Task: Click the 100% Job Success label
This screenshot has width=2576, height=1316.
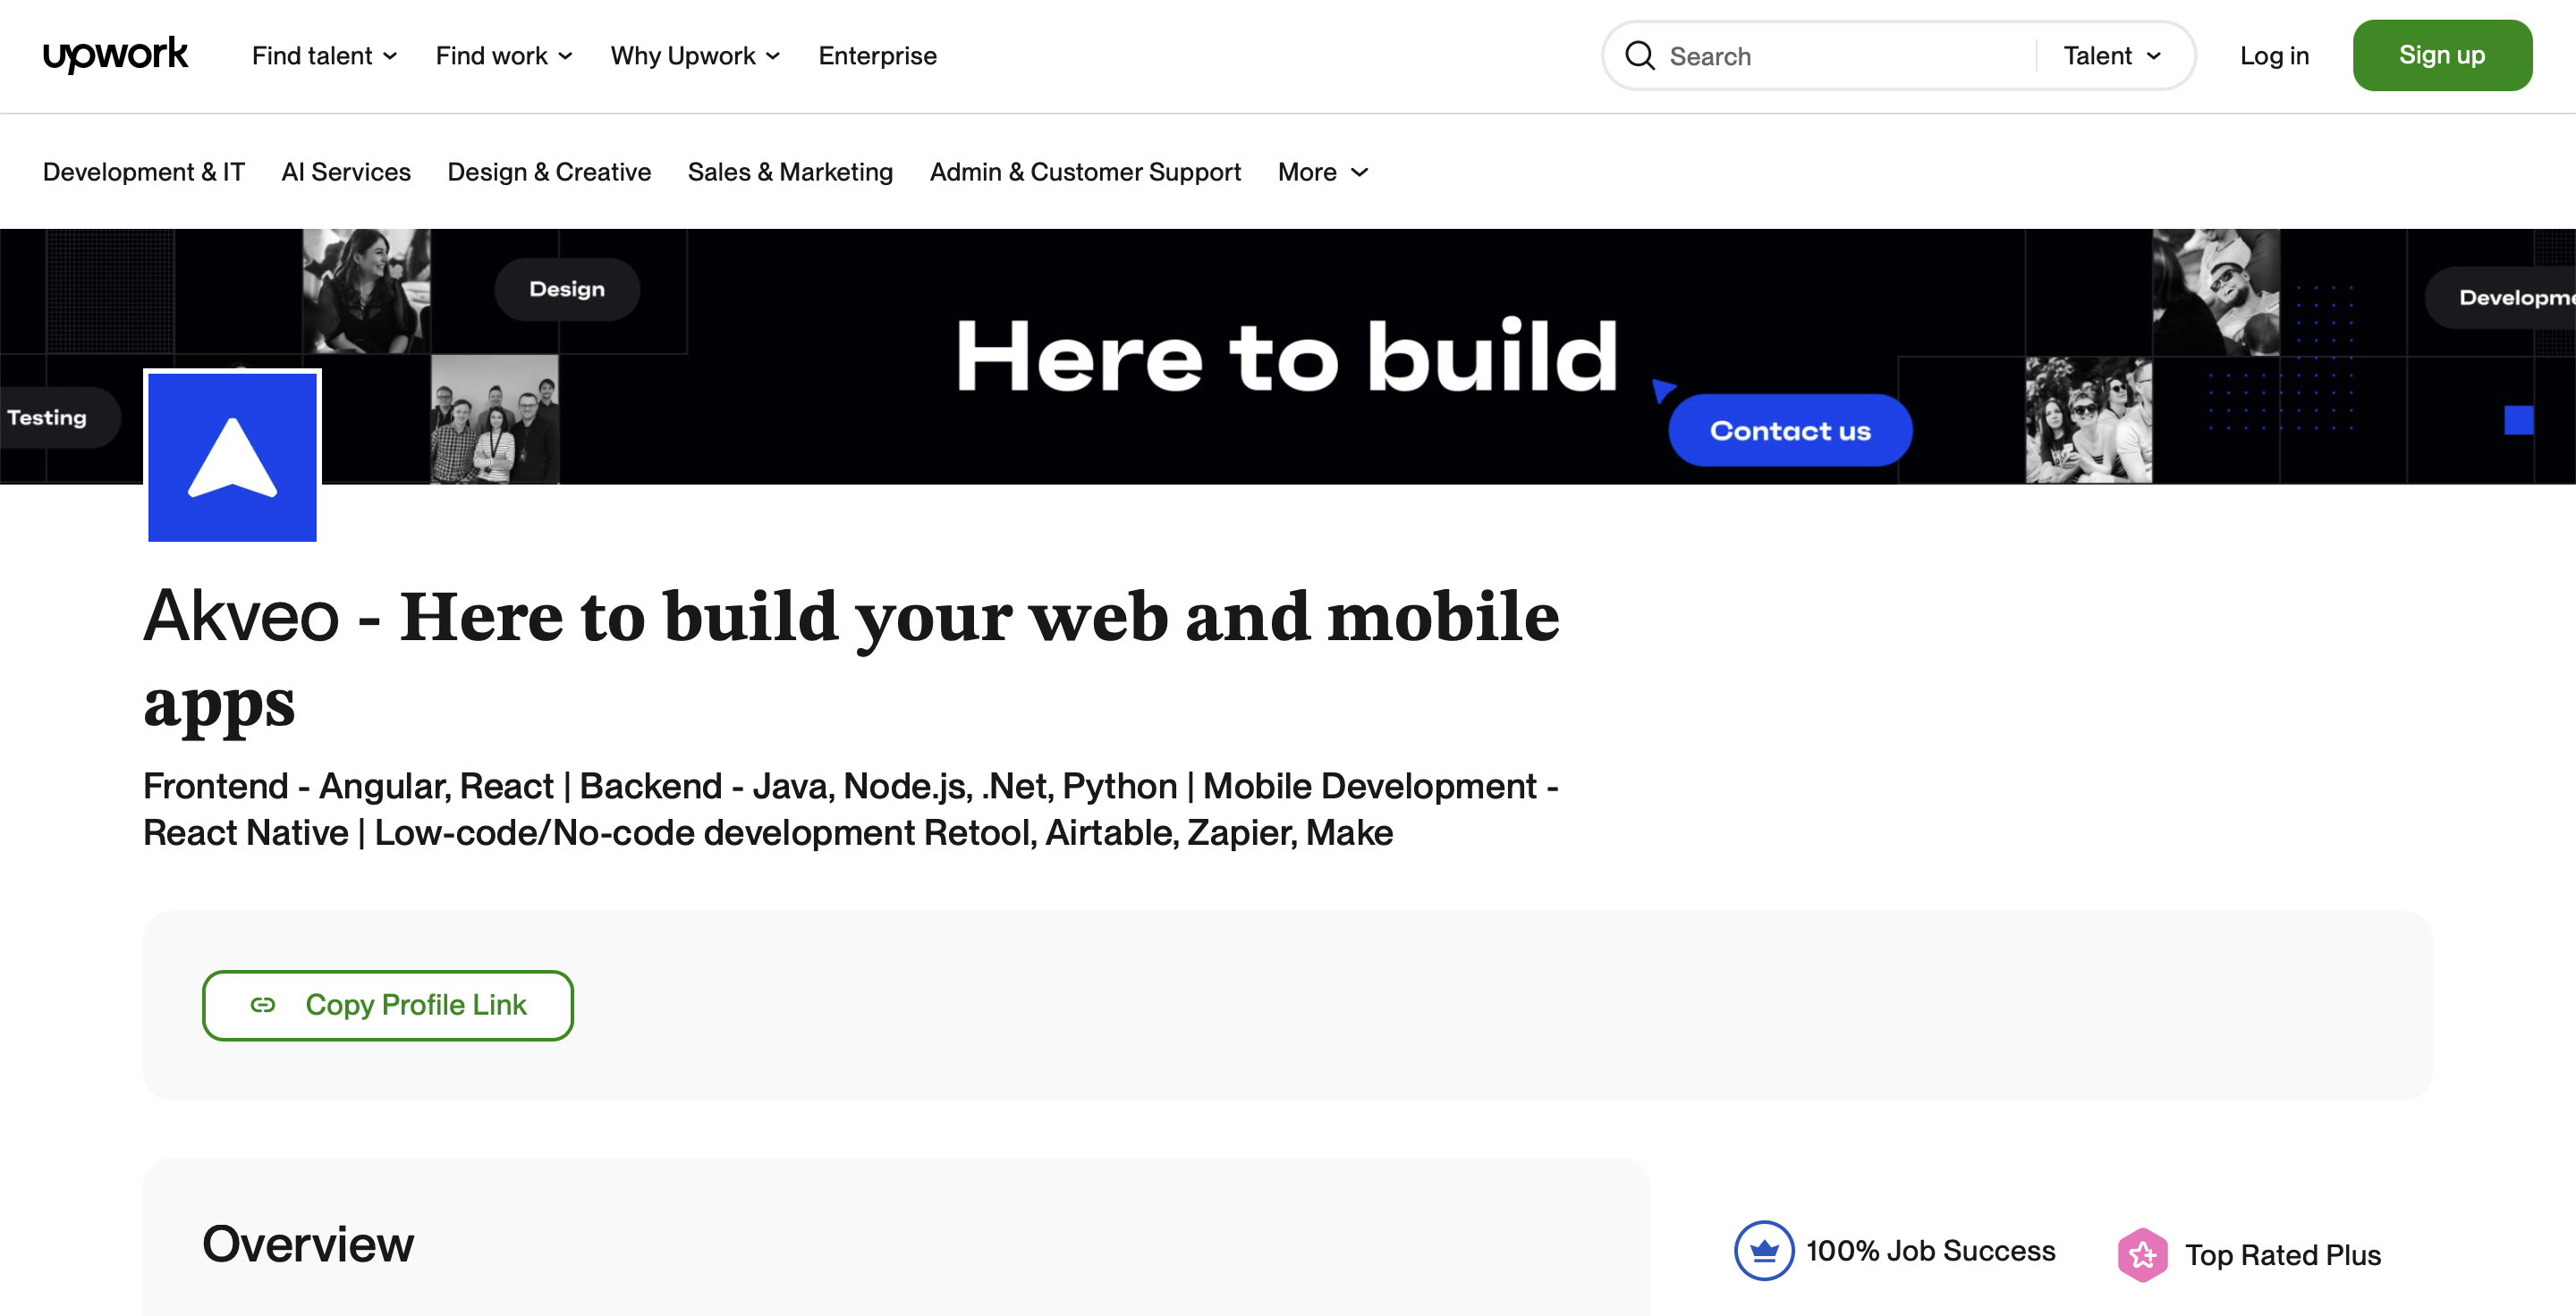Action: pyautogui.click(x=1930, y=1251)
